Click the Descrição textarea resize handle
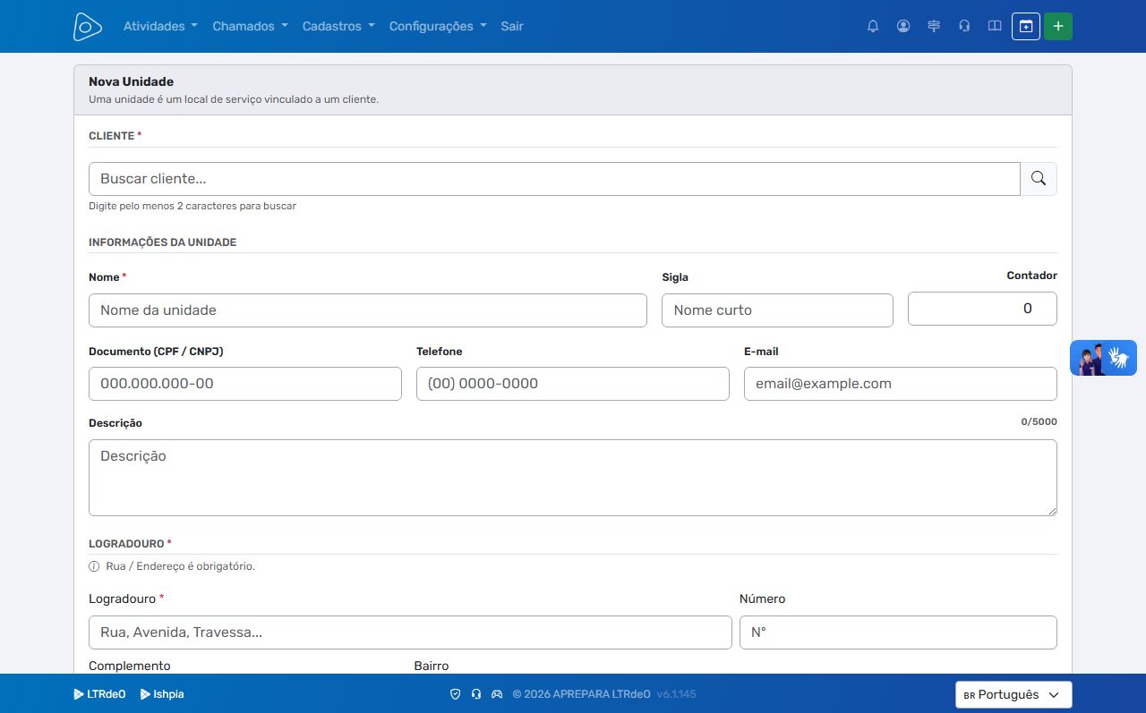Screen dimensions: 1146x713 pyautogui.click(x=1051, y=510)
